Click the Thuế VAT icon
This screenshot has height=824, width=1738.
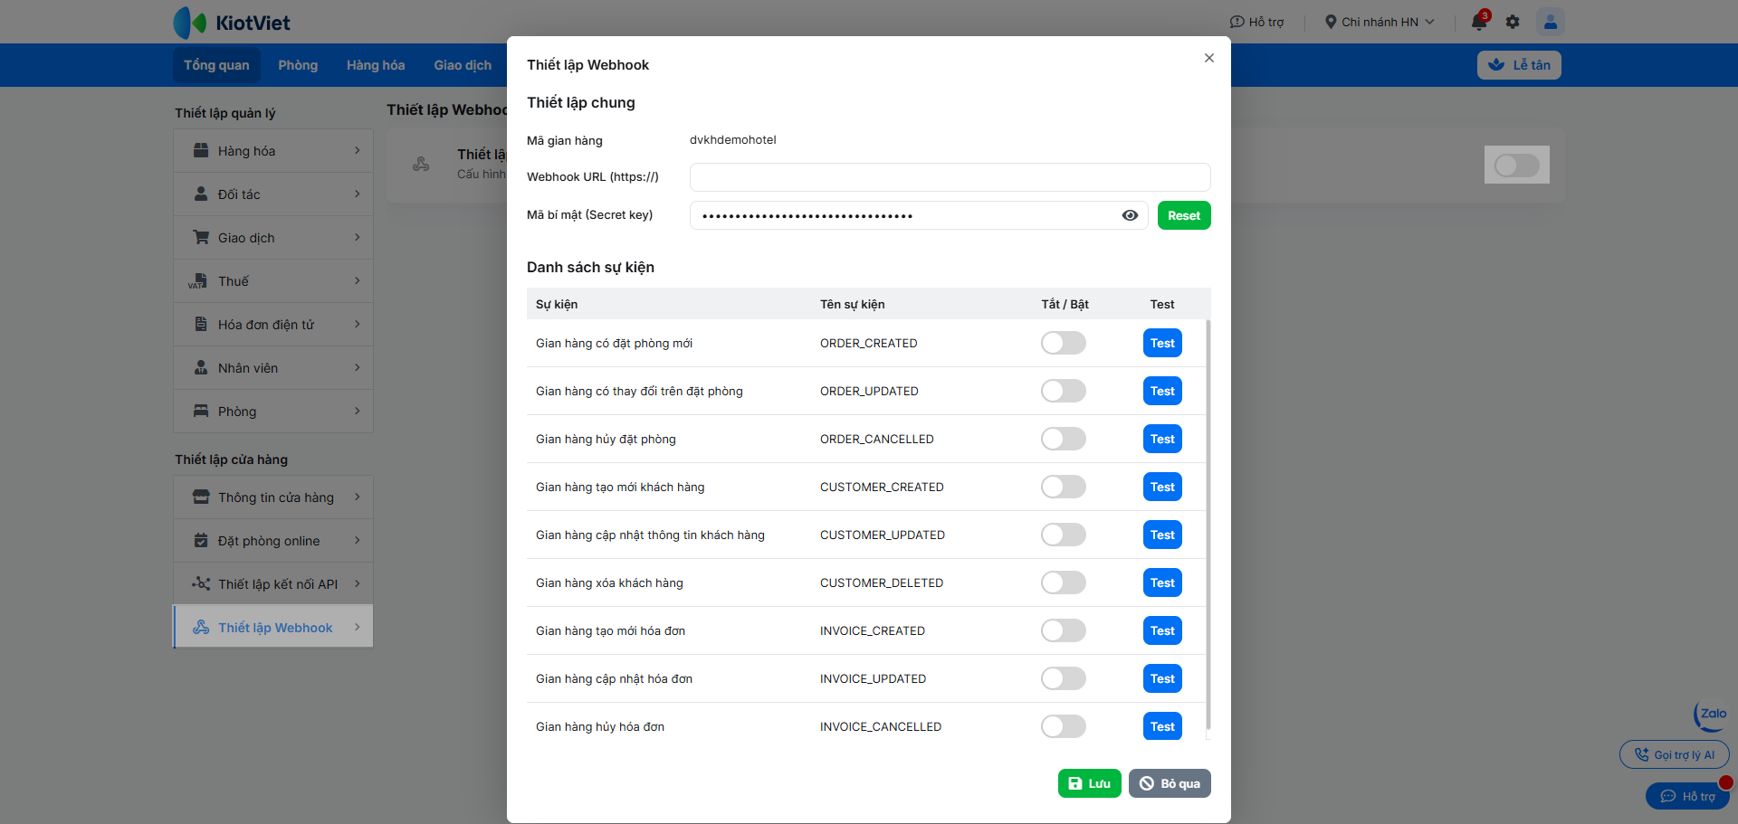[198, 281]
